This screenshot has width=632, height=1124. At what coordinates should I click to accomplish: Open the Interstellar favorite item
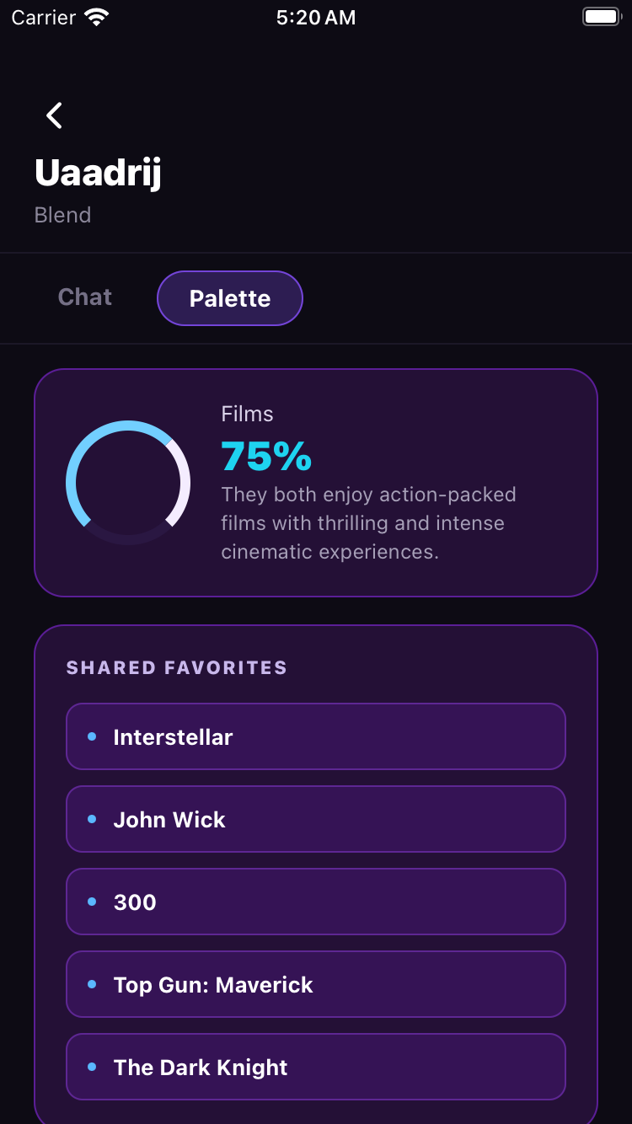pyautogui.click(x=316, y=736)
